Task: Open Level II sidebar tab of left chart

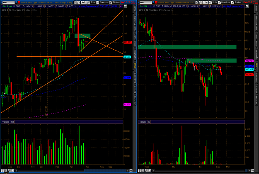Action: pos(135,89)
